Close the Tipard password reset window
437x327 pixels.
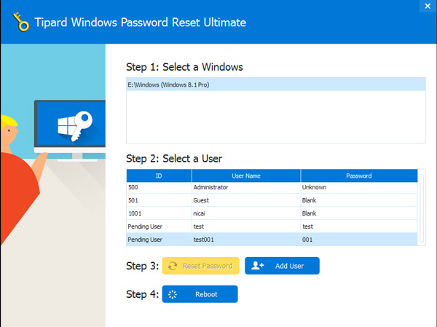pos(425,7)
